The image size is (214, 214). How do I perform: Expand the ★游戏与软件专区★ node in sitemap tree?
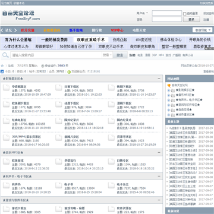pos(169,105)
